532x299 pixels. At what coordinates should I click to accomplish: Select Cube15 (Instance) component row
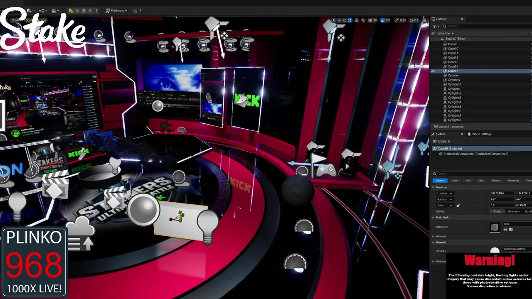[x=481, y=148]
